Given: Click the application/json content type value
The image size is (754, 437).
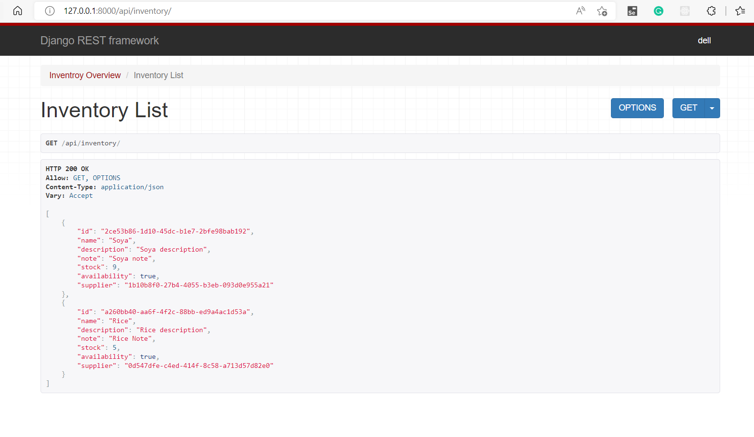Looking at the screenshot, I should coord(132,187).
